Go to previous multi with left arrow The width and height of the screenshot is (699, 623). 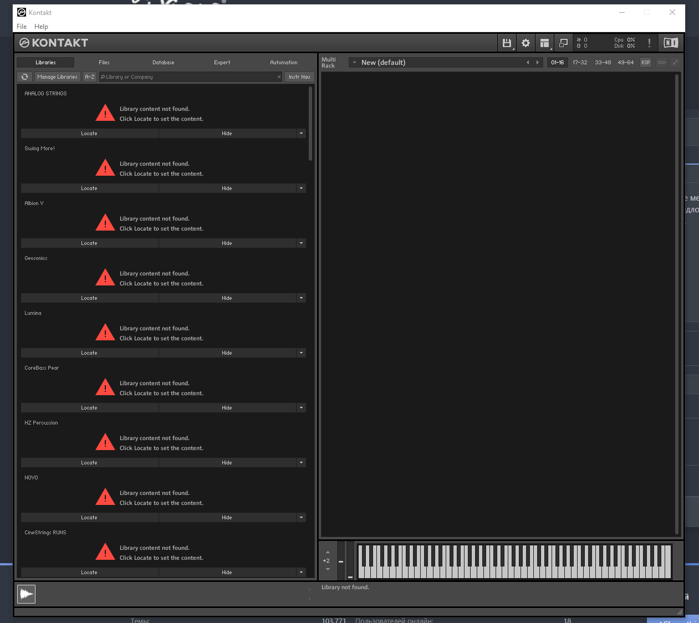coord(528,63)
